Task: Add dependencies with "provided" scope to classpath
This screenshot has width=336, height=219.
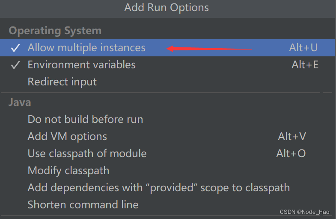Action: [x=158, y=188]
